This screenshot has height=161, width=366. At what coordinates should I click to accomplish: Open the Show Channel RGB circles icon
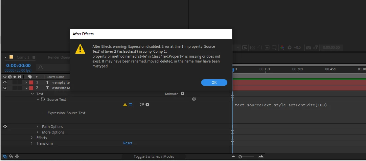[x=282, y=48]
